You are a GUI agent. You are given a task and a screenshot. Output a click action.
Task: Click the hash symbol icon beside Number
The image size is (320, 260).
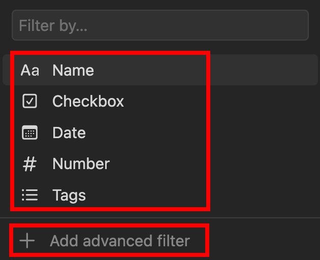coord(29,164)
